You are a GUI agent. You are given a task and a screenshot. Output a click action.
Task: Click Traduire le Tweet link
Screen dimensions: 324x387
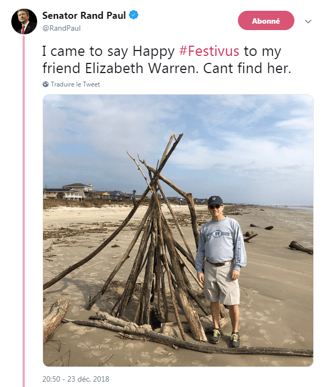click(x=75, y=84)
